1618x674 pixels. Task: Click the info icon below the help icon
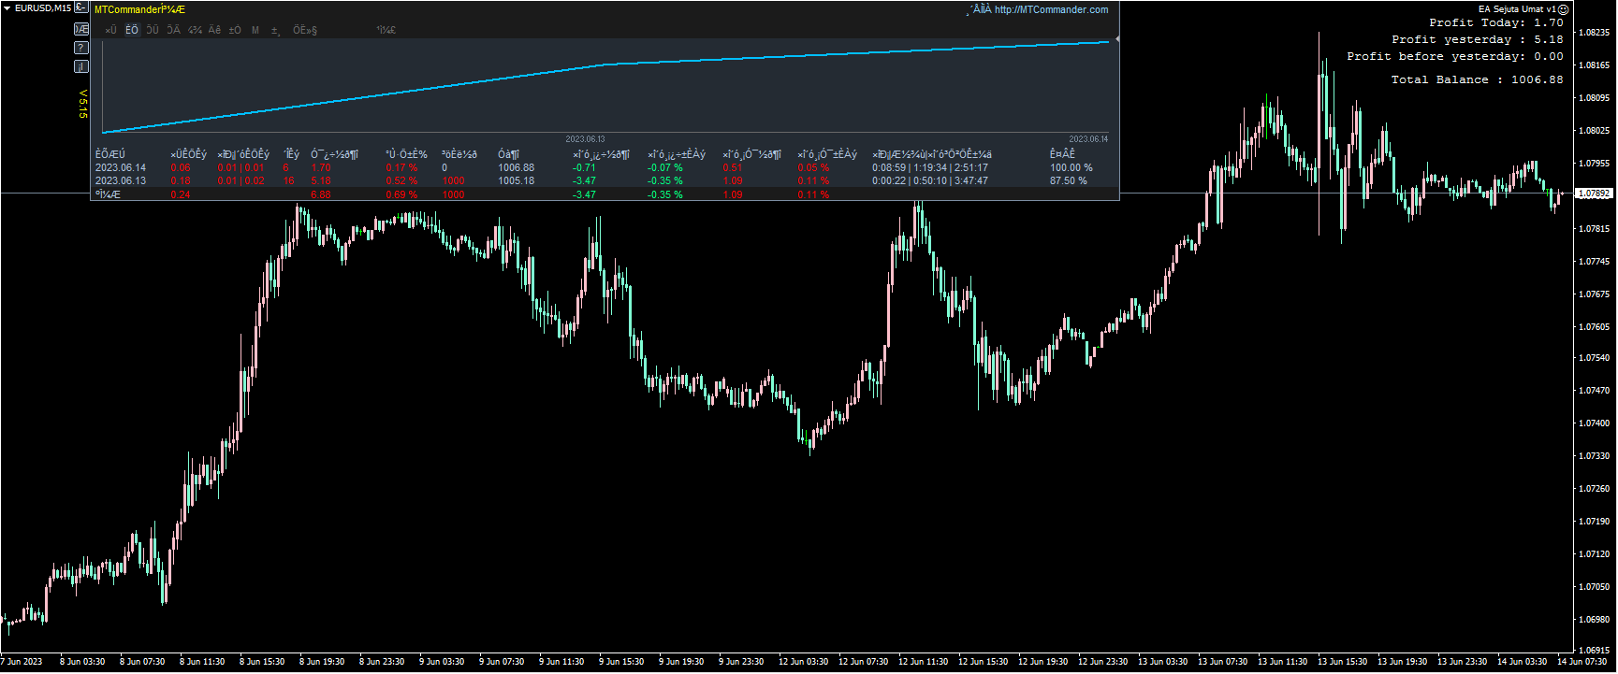pos(81,66)
